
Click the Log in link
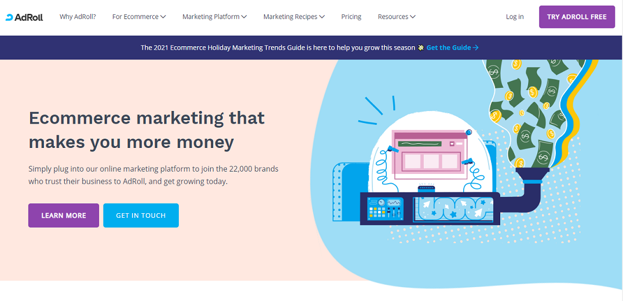(515, 17)
